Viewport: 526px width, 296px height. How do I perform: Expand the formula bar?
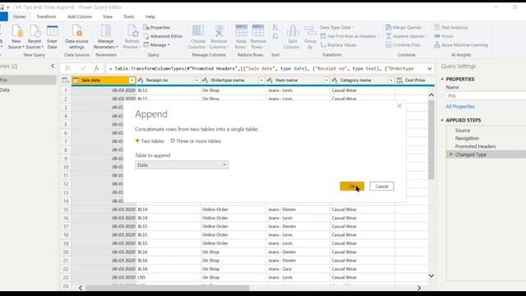429,68
